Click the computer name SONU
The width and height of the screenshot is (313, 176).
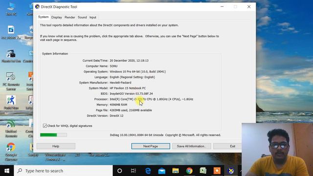pyautogui.click(x=113, y=66)
